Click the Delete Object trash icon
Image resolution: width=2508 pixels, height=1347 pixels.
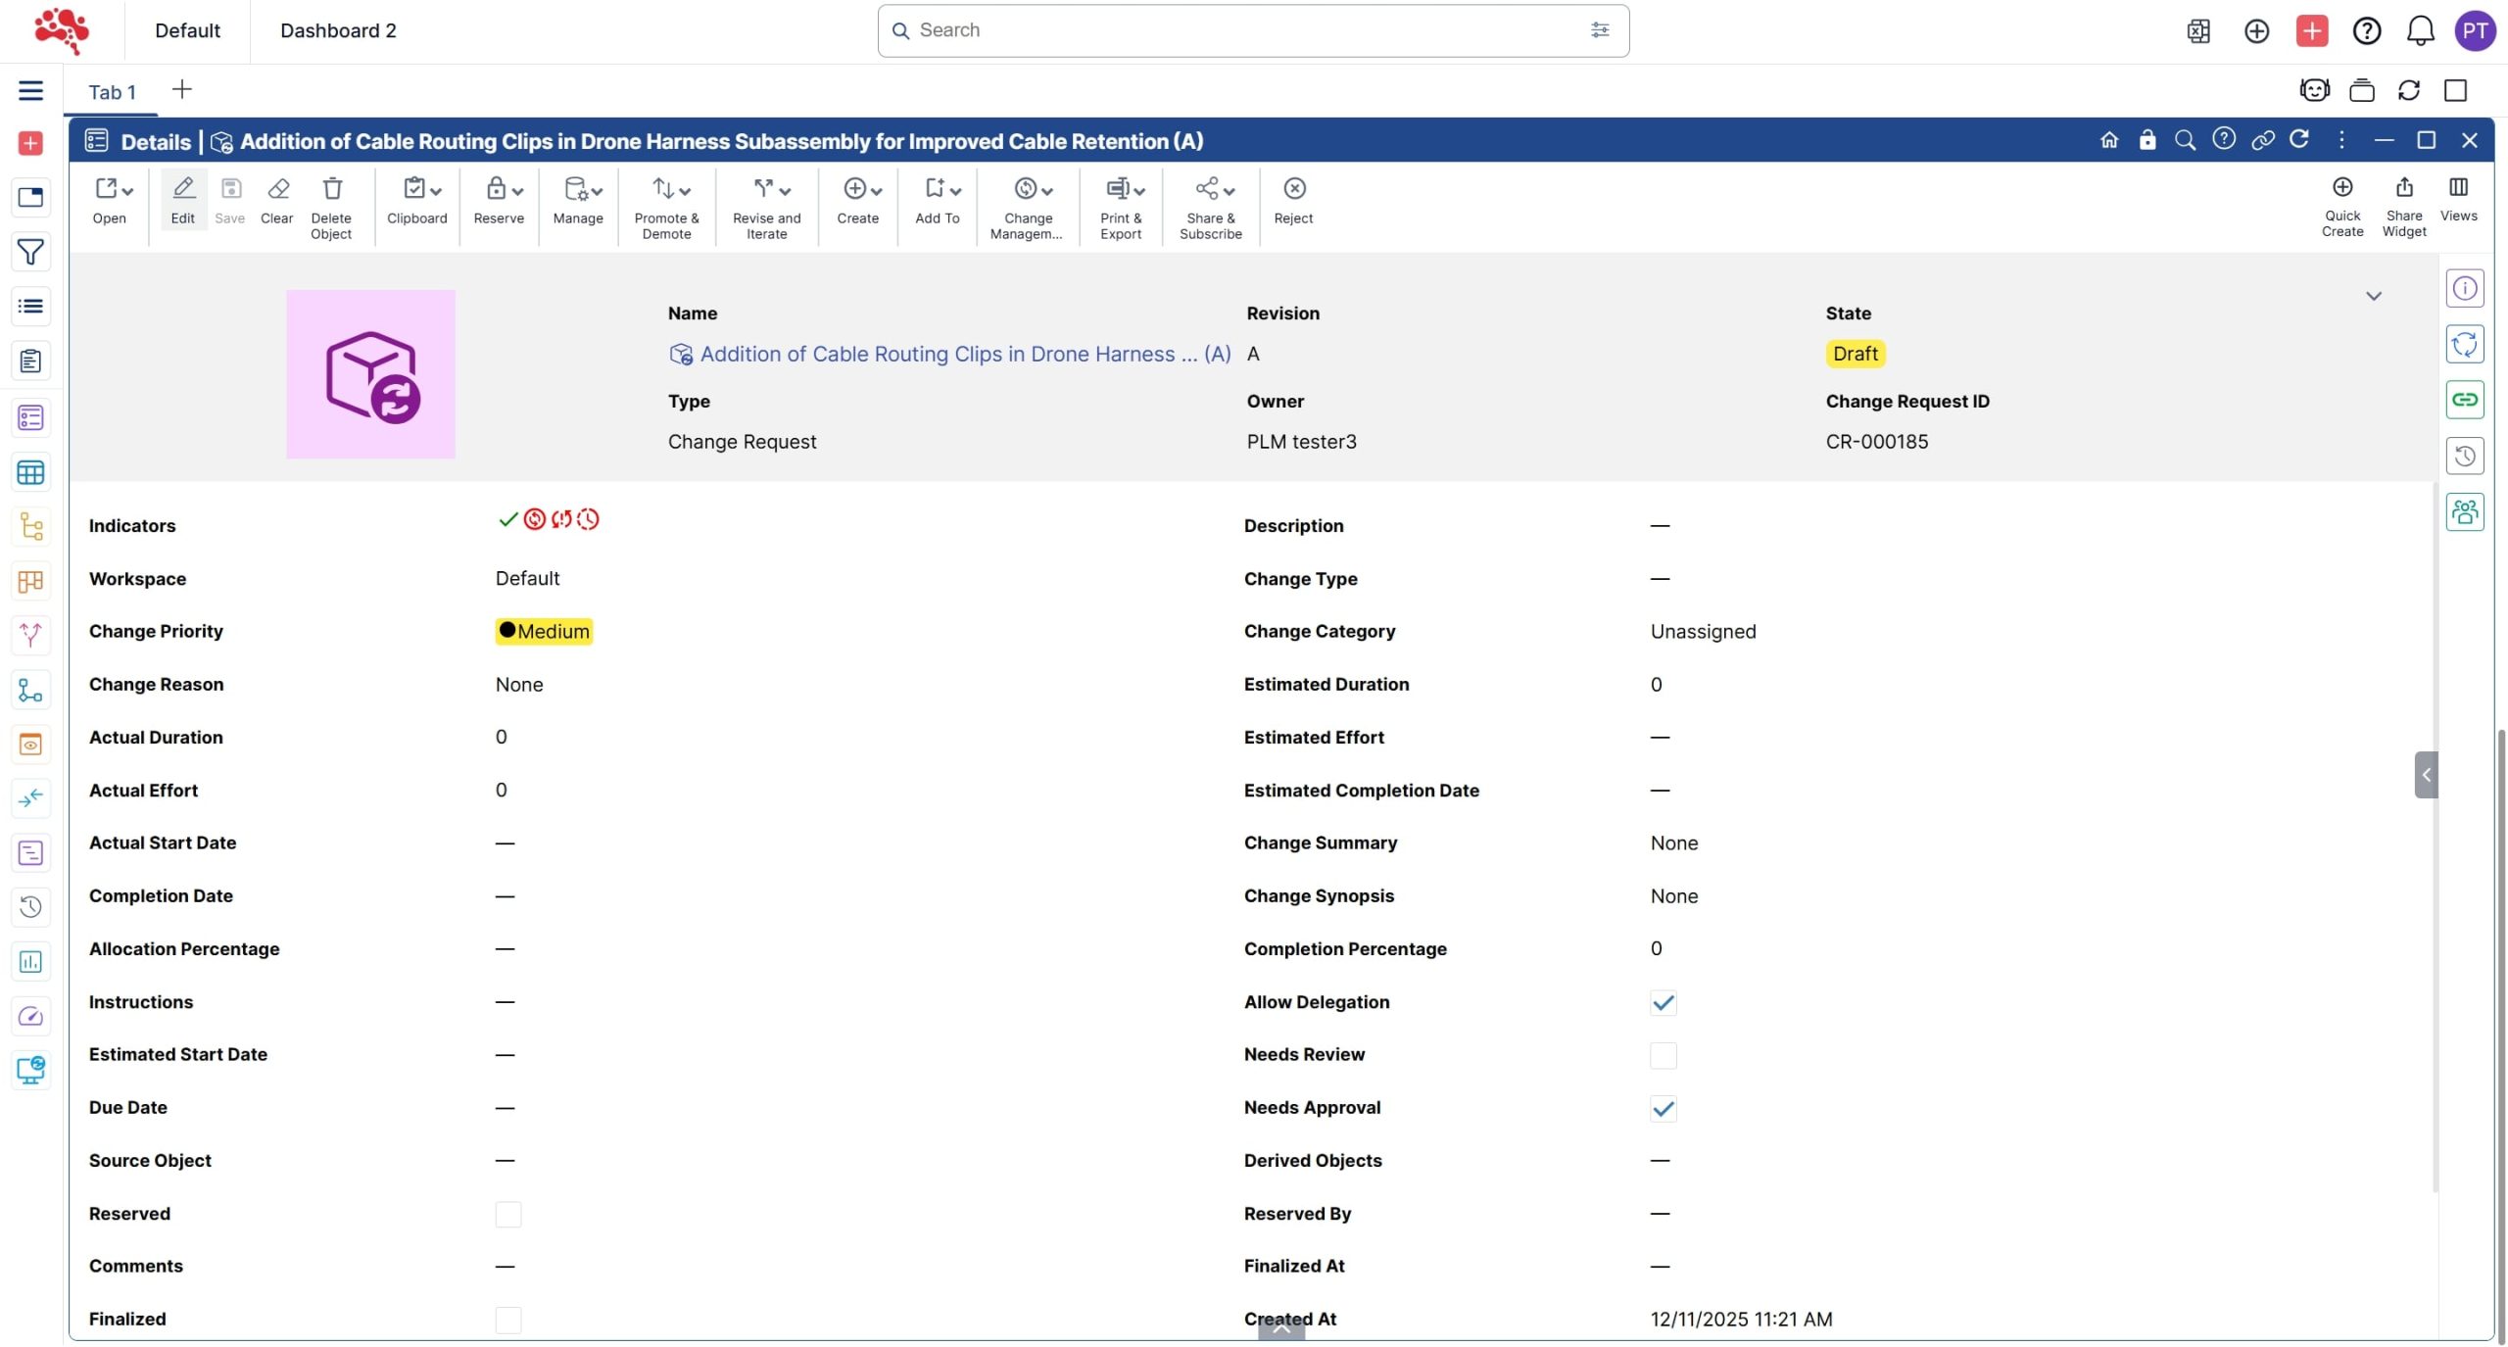tap(332, 188)
